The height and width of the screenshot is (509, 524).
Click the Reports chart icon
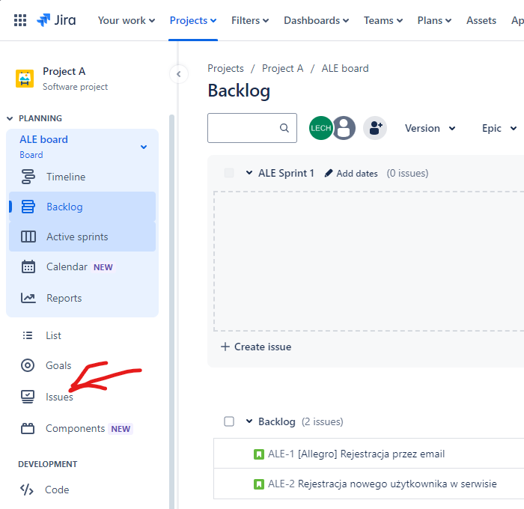click(28, 298)
